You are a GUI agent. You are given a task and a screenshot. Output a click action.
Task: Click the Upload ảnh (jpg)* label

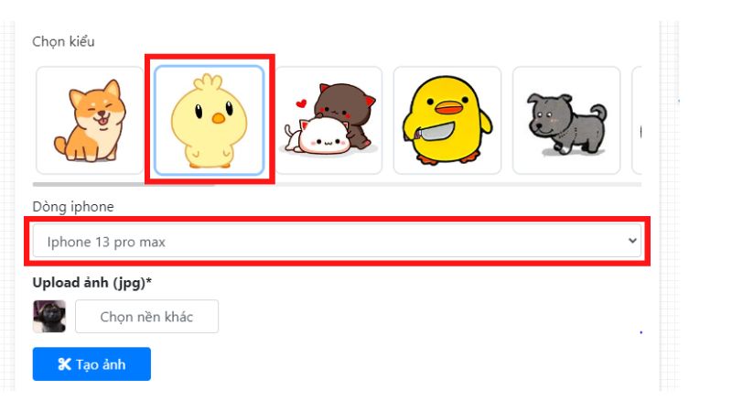point(92,283)
